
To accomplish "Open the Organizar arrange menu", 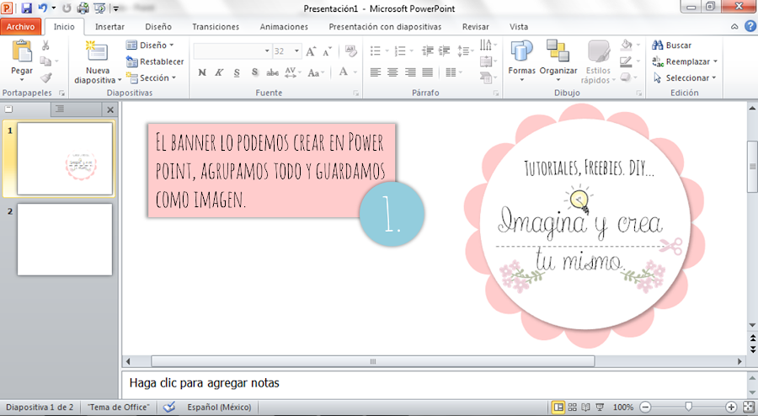I will [558, 61].
